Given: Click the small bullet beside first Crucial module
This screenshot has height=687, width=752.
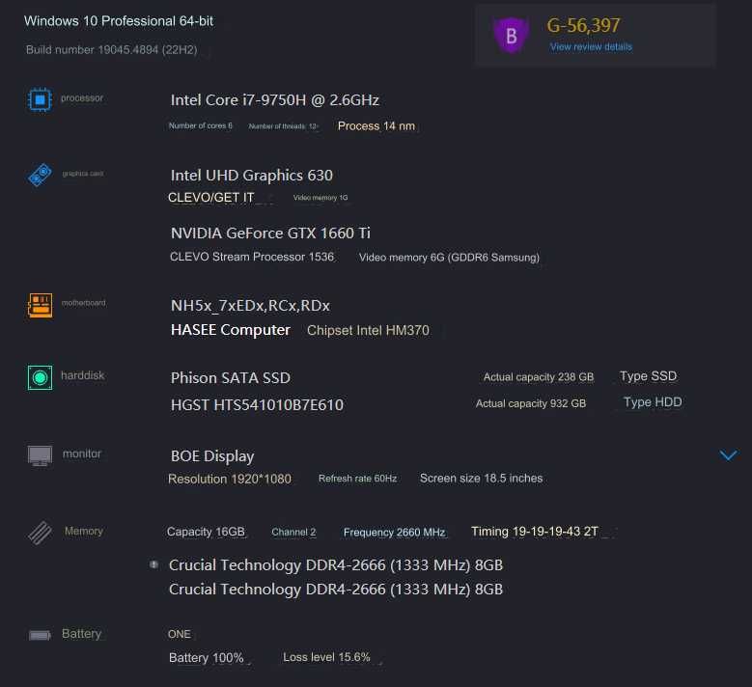Looking at the screenshot, I should click(x=153, y=564).
